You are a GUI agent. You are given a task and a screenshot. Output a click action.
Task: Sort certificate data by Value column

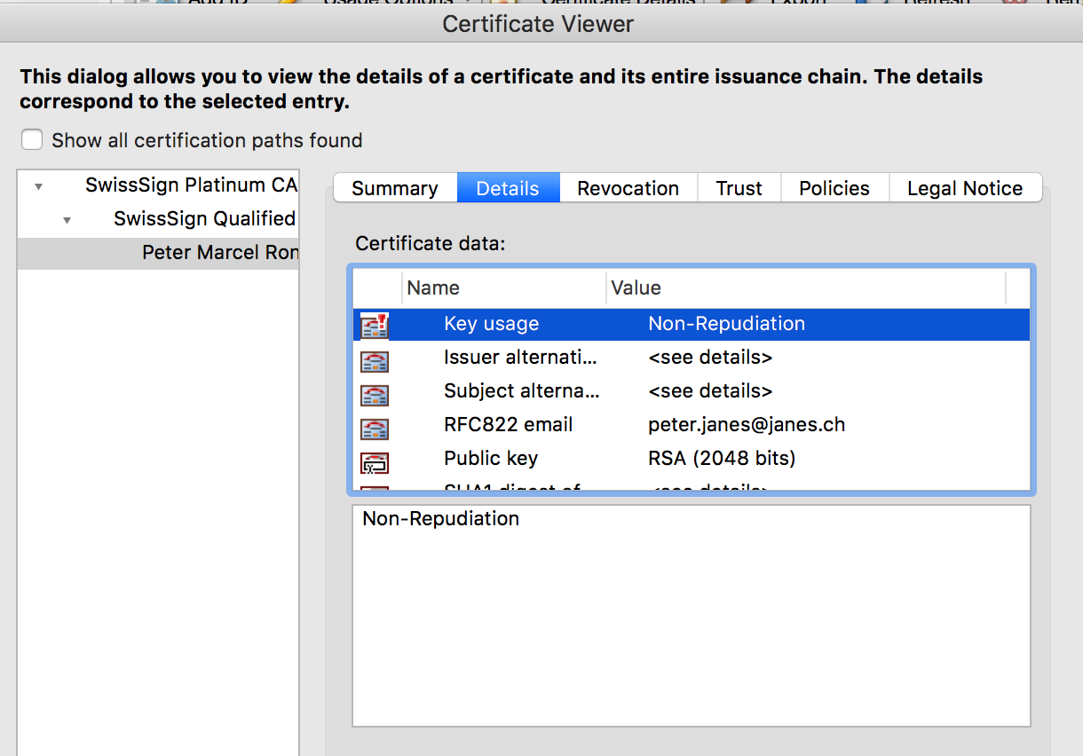(803, 287)
